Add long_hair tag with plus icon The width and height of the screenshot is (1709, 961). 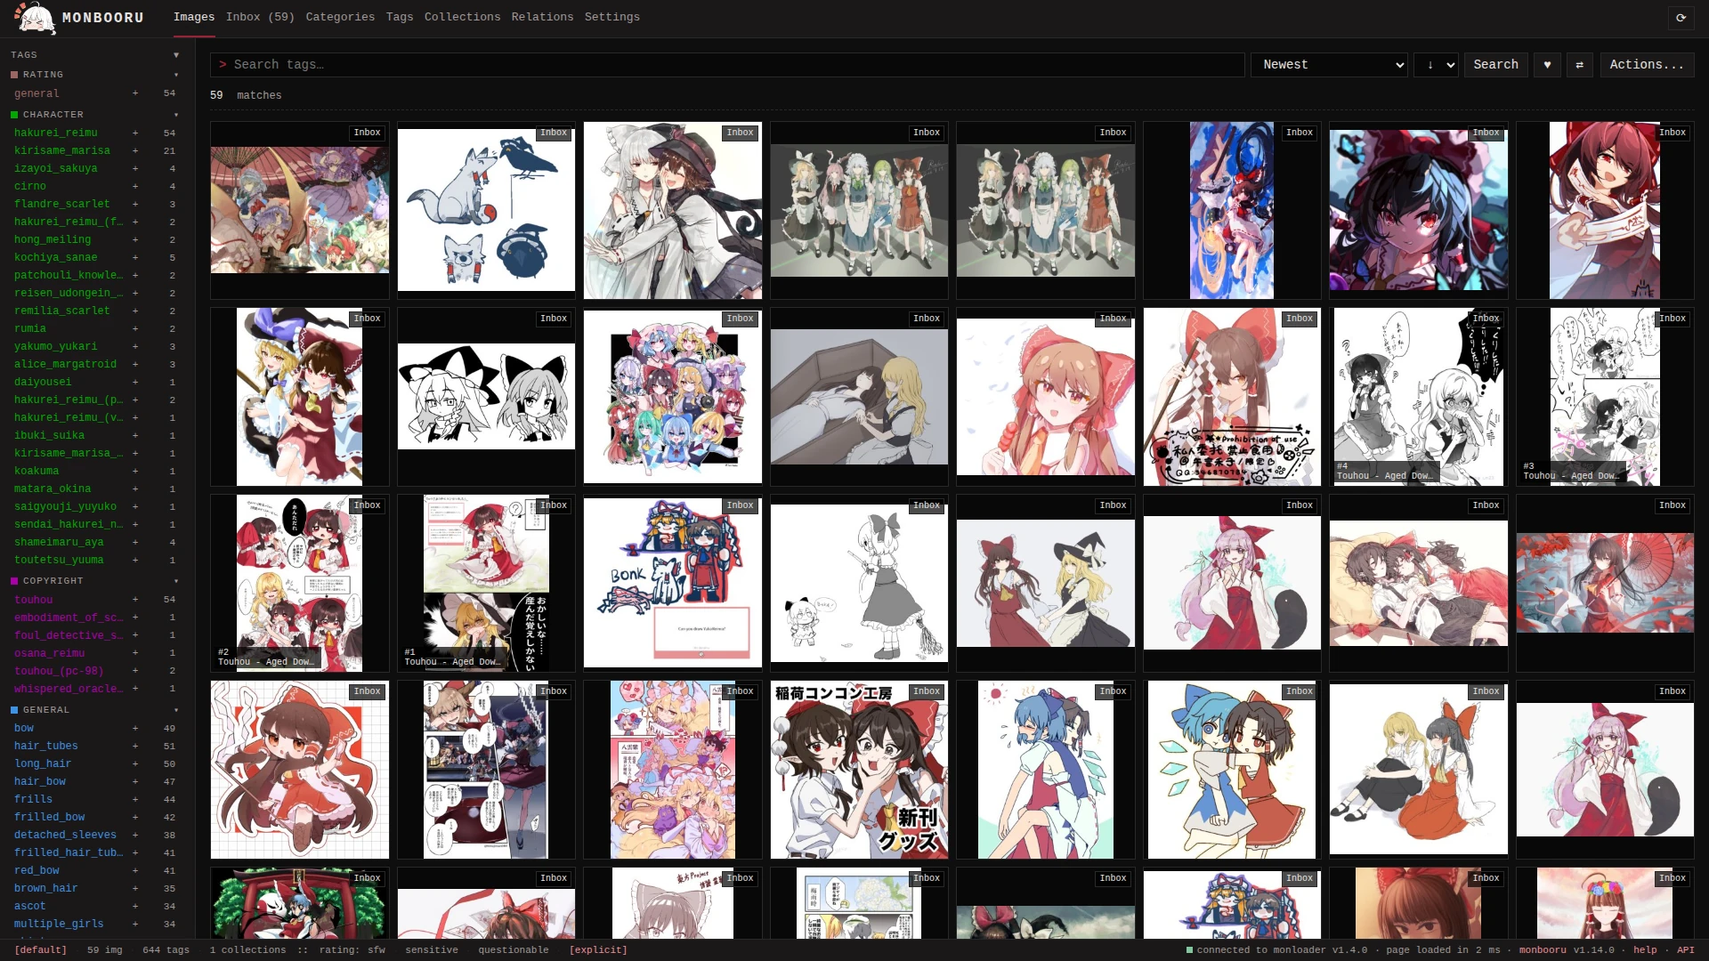pos(135,763)
